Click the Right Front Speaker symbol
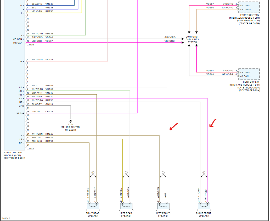The image size is (270, 221). point(204,207)
